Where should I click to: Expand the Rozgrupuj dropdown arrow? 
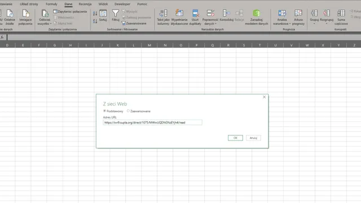327,24
